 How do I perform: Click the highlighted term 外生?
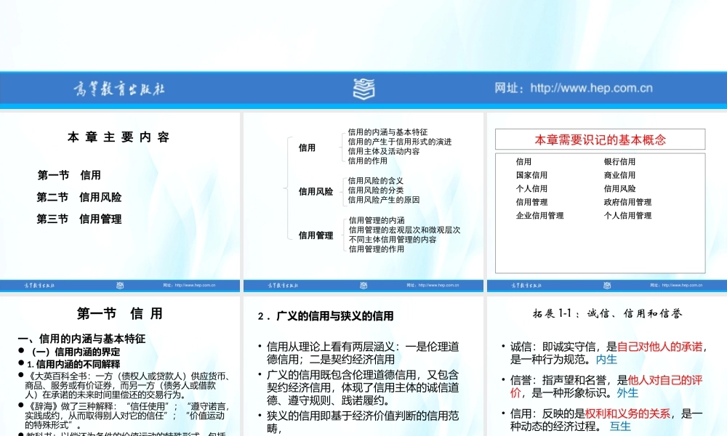coord(627,392)
